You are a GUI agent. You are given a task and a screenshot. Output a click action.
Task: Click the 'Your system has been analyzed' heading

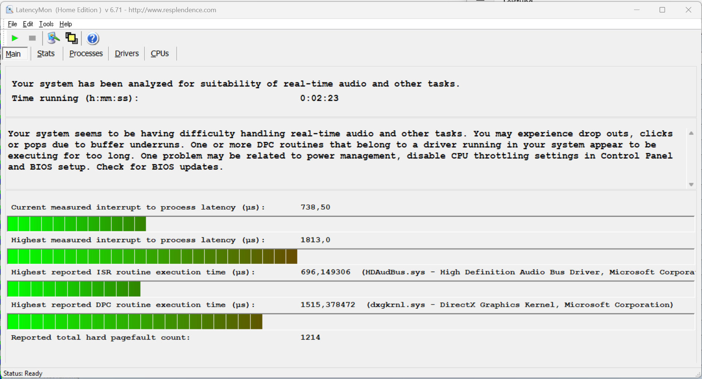pos(236,84)
